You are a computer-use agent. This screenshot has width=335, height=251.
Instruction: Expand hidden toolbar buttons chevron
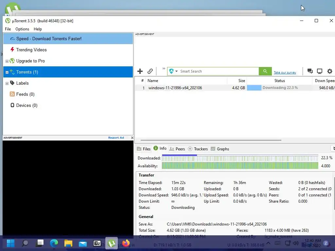tap(164, 69)
